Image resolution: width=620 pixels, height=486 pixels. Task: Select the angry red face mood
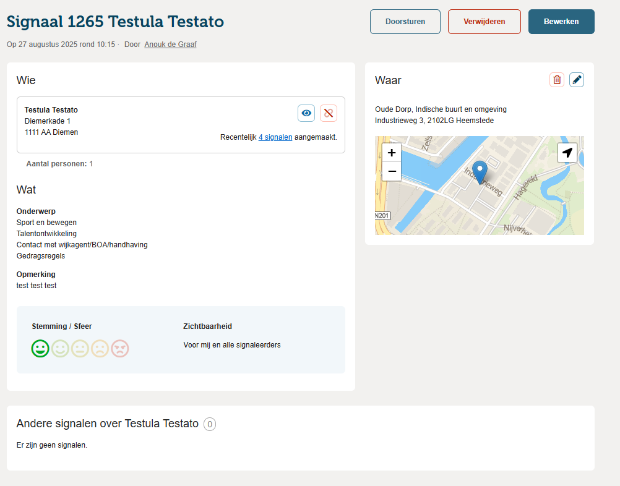(x=119, y=349)
